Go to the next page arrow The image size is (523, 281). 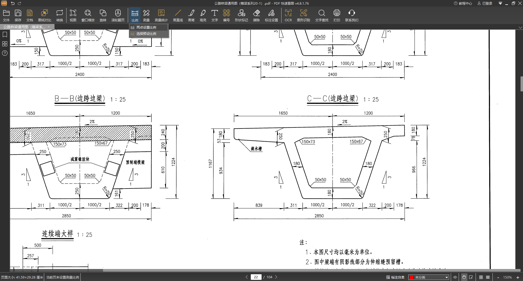click(276, 277)
